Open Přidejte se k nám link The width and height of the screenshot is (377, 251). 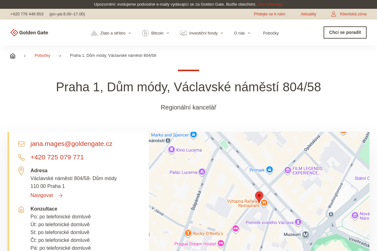pyautogui.click(x=270, y=14)
